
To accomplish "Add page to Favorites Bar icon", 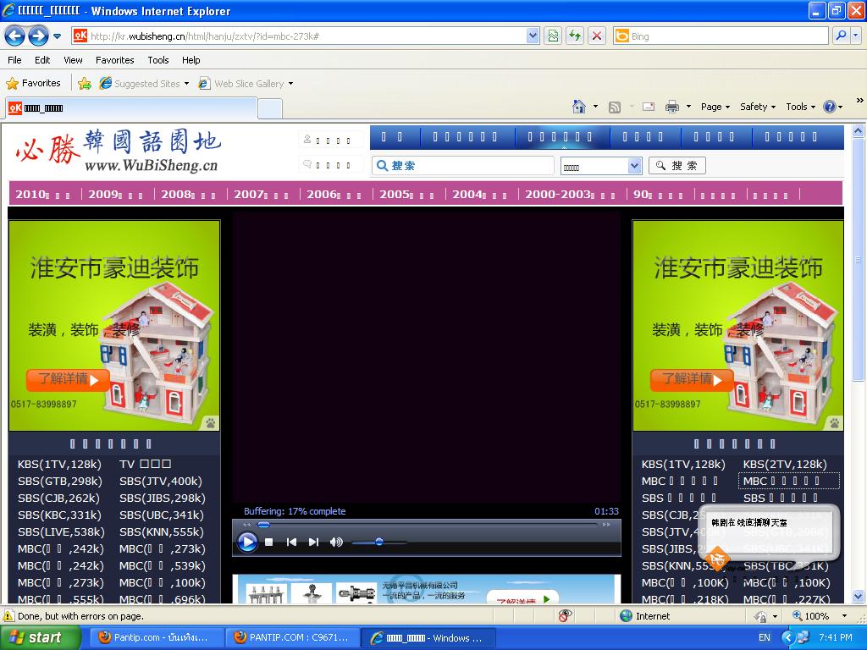I will click(x=85, y=84).
